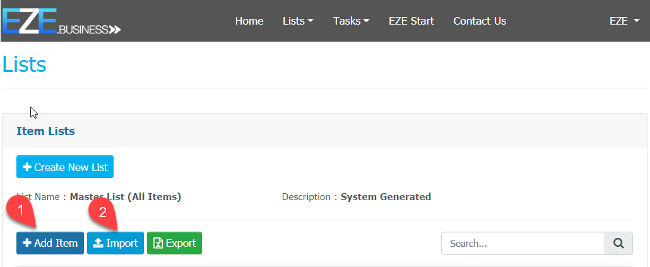Click the EZE.BUSINESS logo
The image size is (650, 267).
(61, 21)
